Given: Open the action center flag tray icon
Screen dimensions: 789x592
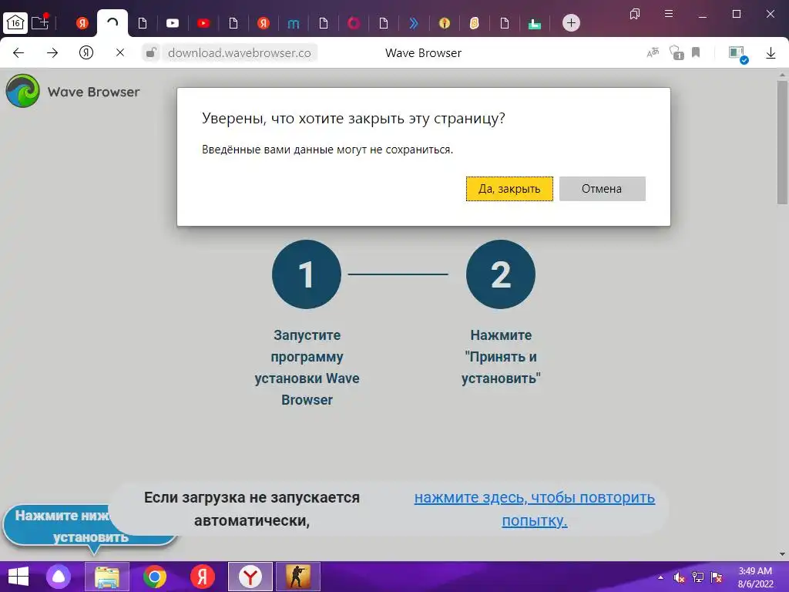Looking at the screenshot, I should (717, 577).
